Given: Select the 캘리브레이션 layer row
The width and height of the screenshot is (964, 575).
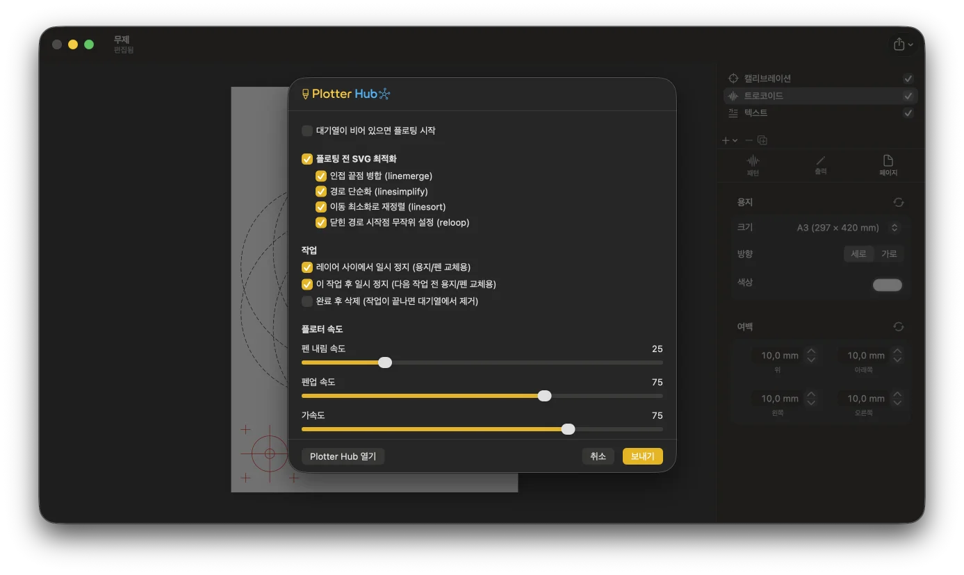Looking at the screenshot, I should tap(820, 78).
